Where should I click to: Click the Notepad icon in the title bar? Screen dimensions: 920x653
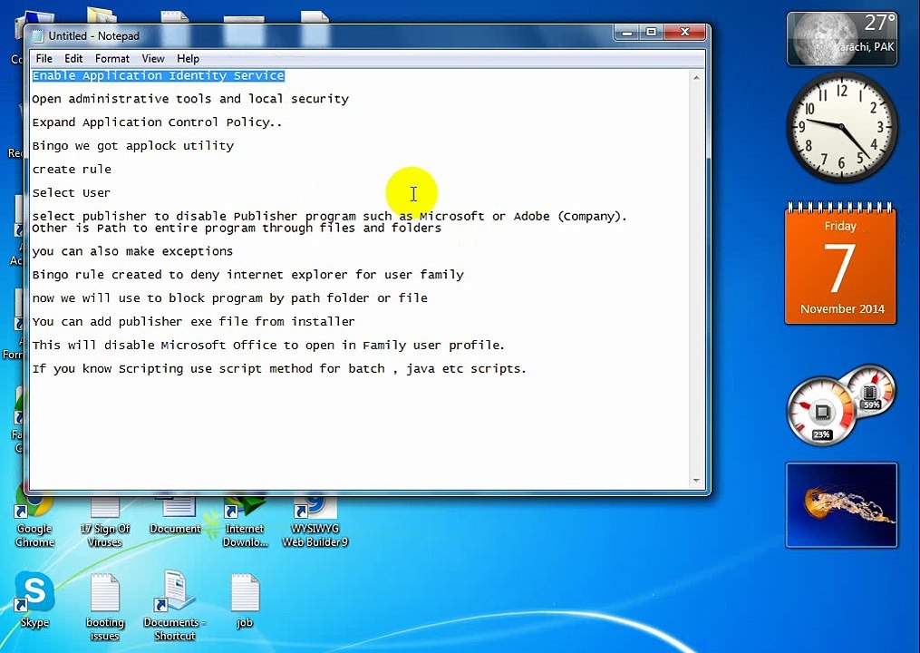(x=38, y=35)
